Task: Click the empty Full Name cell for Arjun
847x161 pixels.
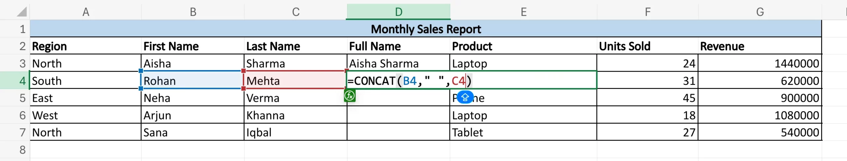Action: coord(398,115)
